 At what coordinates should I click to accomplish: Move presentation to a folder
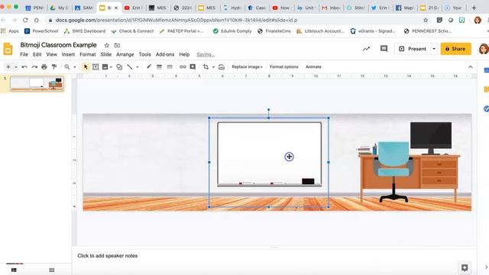click(117, 45)
